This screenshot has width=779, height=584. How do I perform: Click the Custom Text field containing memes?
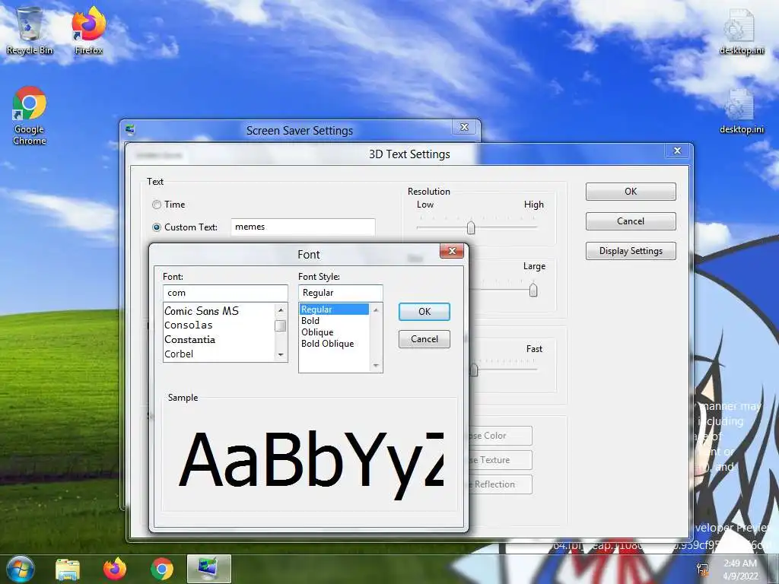303,227
